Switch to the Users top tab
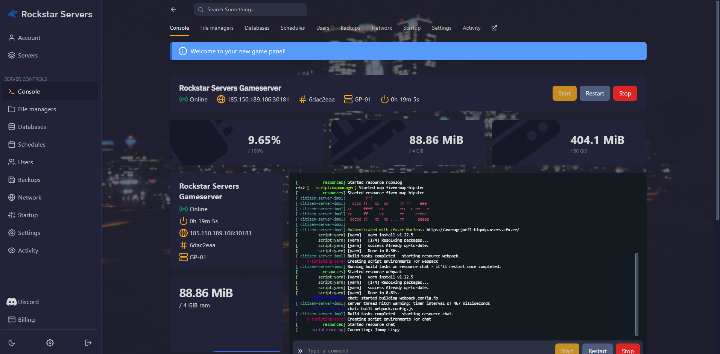Image resolution: width=720 pixels, height=354 pixels. [323, 28]
